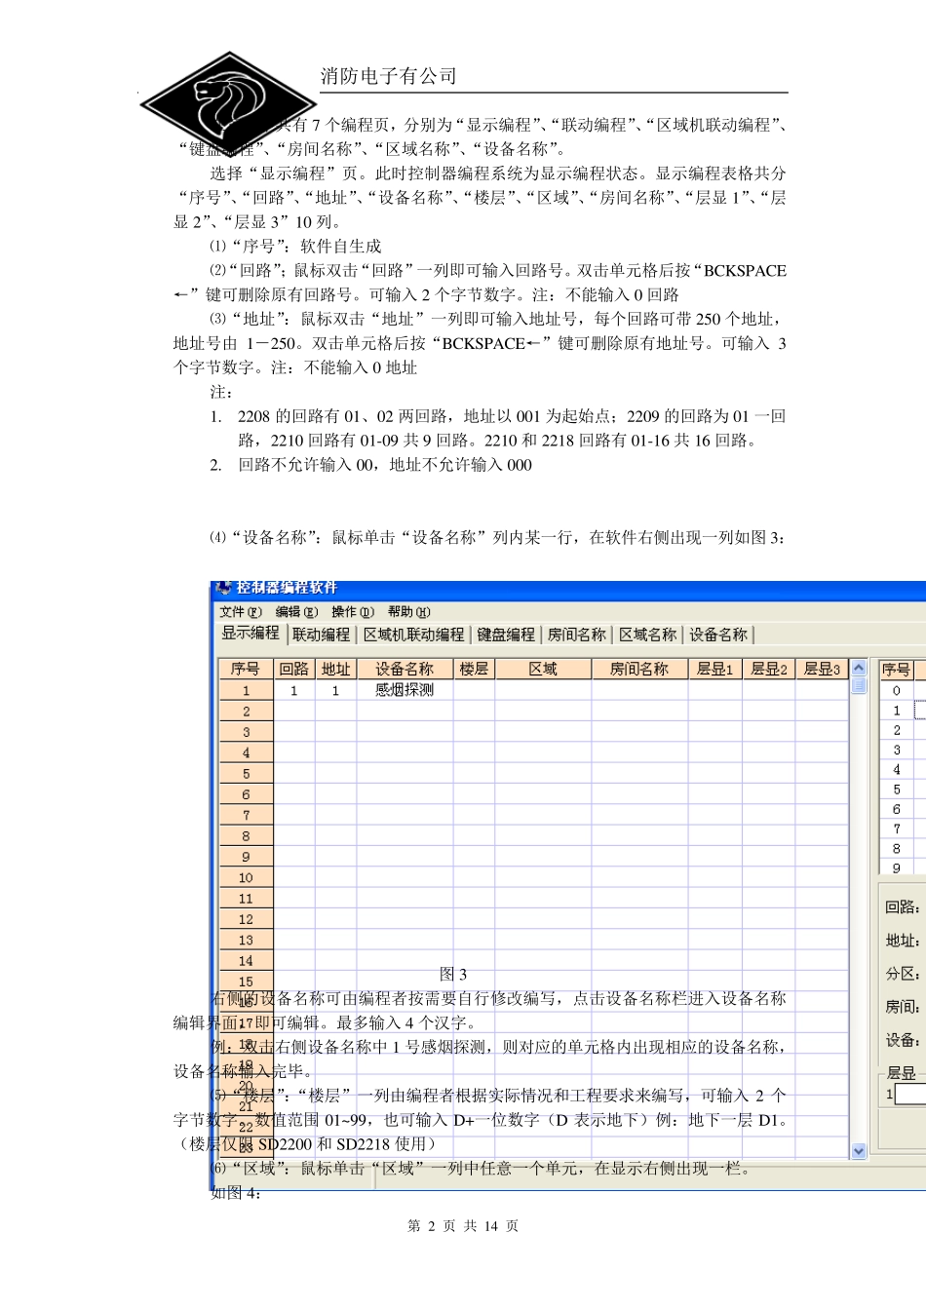The width and height of the screenshot is (926, 1310).
Task: Open the 编辑(E) menu
Action: point(297,612)
